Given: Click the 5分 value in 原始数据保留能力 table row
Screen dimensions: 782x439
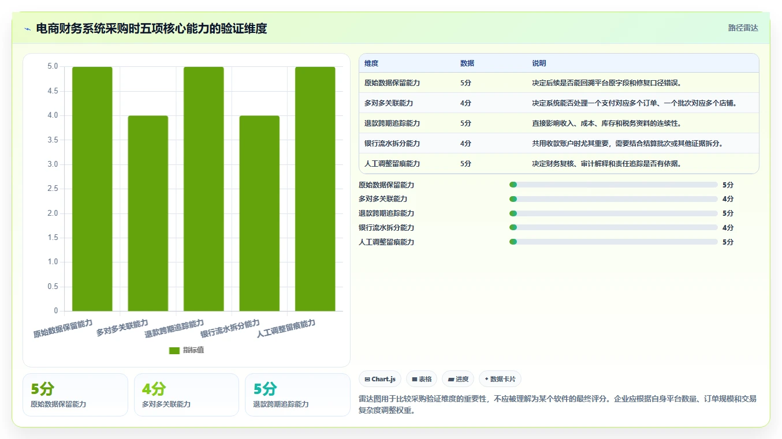Looking at the screenshot, I should (466, 83).
